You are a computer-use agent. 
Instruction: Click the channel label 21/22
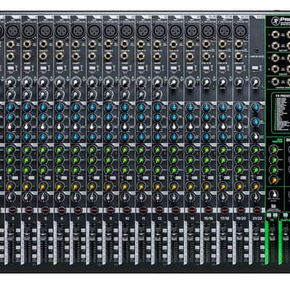[x=257, y=218]
